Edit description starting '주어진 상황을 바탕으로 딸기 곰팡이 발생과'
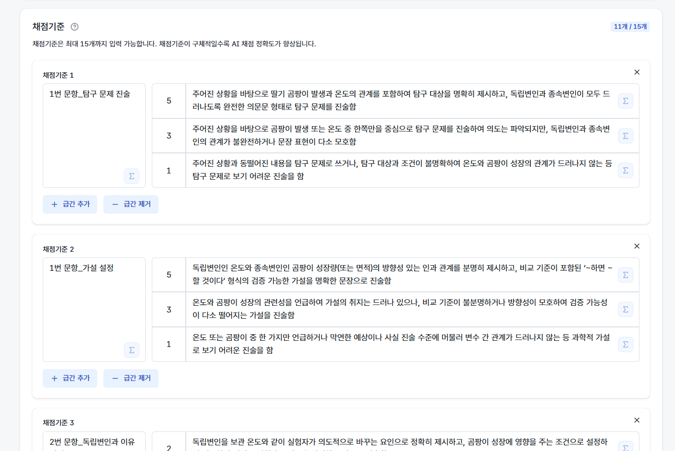Viewport: 675px width, 451px height. 412,101
